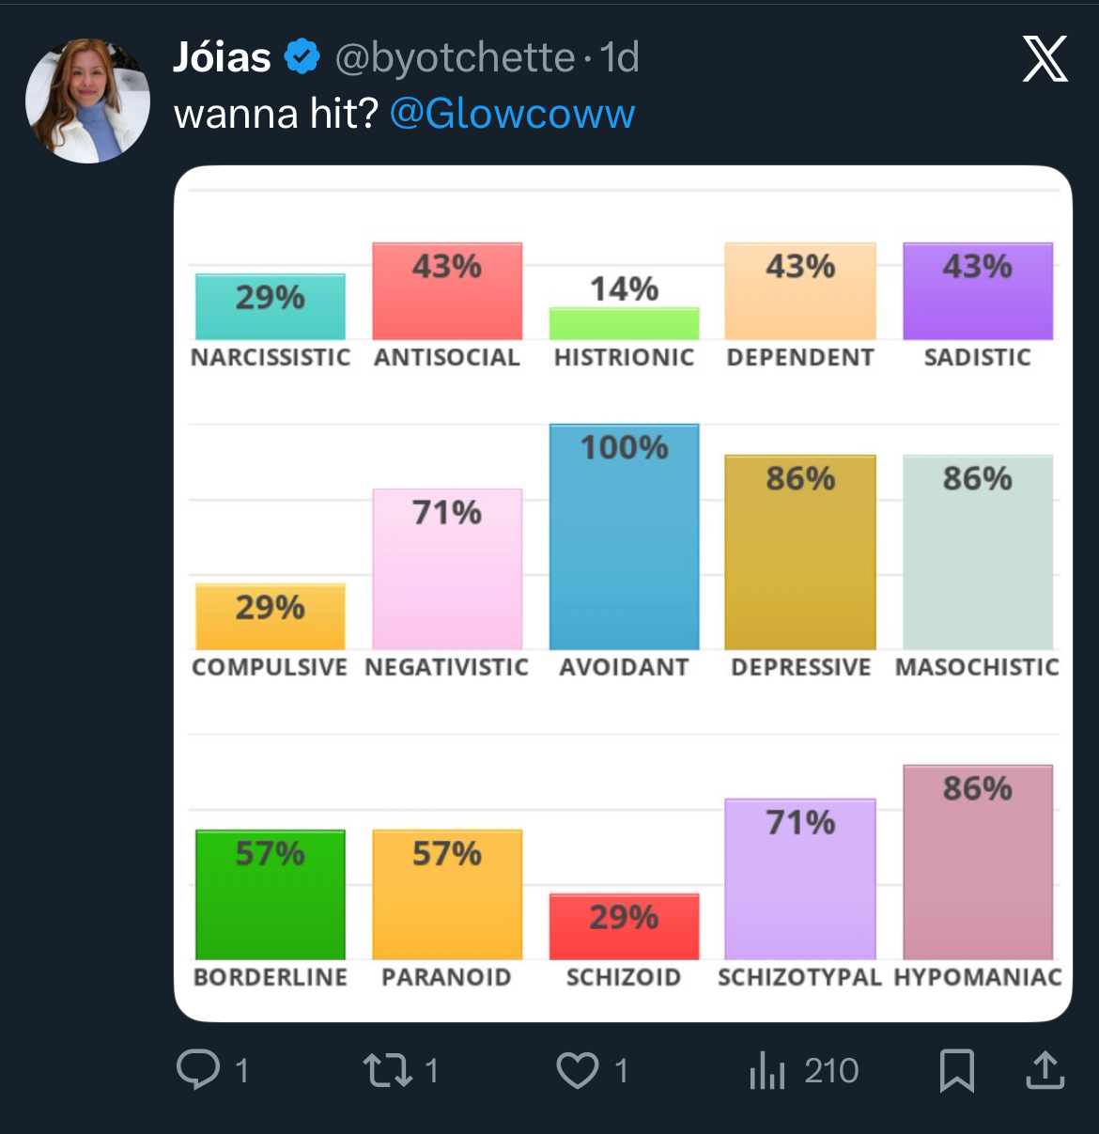Click the HYPOMANIAC chart label
The width and height of the screenshot is (1099, 1134).
pyautogui.click(x=977, y=977)
